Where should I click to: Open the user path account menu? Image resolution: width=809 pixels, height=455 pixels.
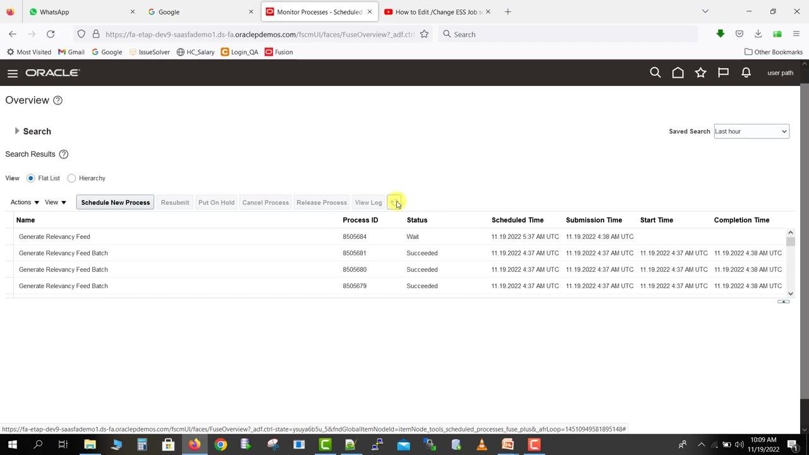point(780,73)
